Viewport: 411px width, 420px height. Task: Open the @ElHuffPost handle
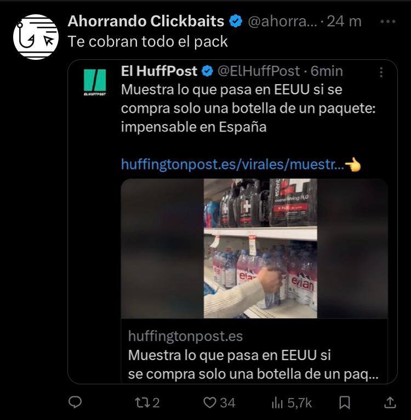pos(259,71)
